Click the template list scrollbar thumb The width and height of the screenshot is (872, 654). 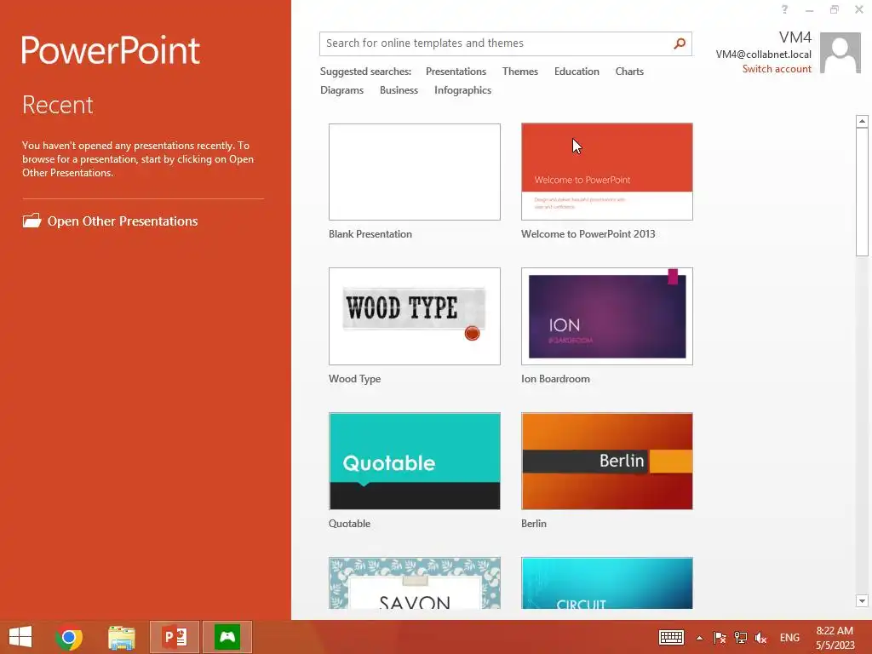click(862, 192)
